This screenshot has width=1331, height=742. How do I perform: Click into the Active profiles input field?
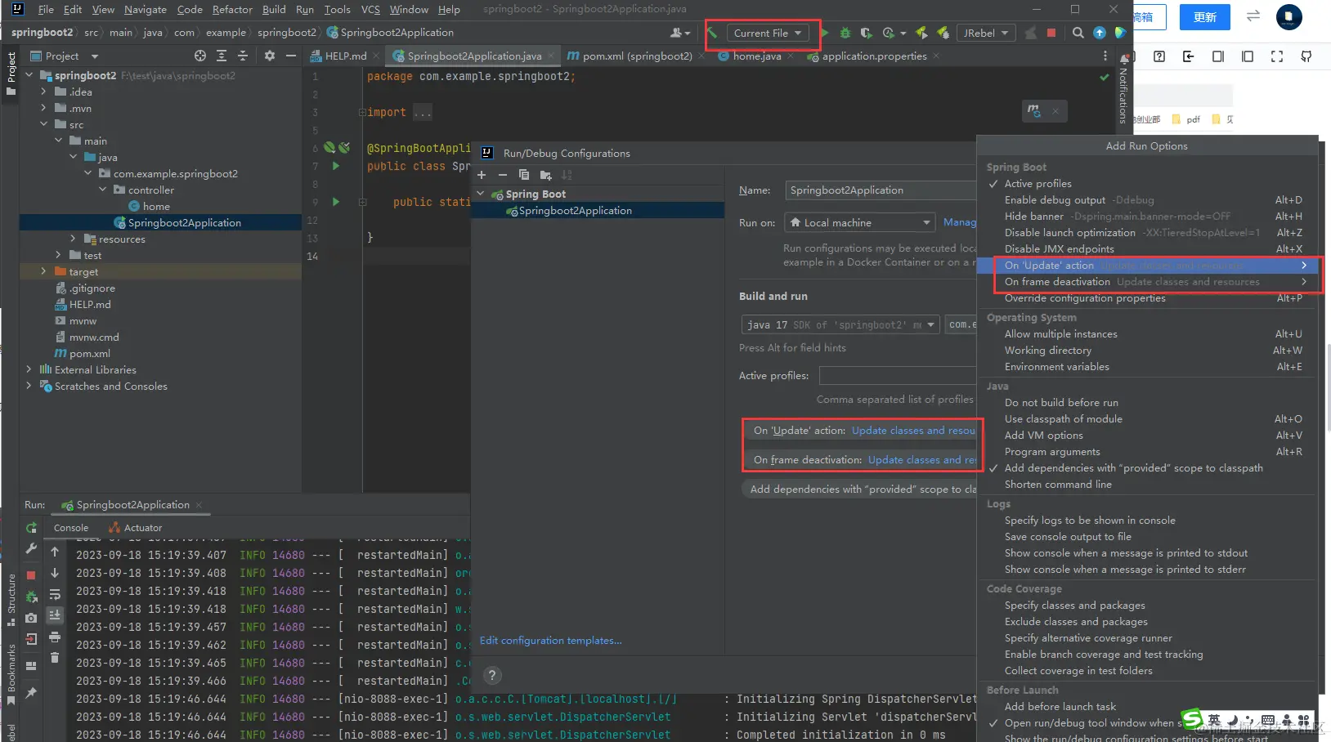(x=898, y=376)
